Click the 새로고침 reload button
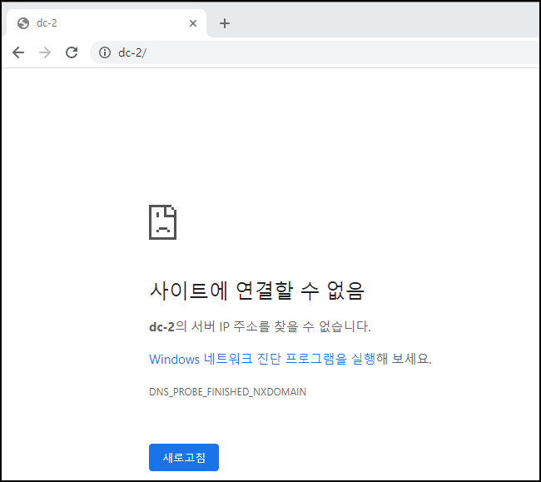Screen dimensions: 541x482 pos(184,458)
